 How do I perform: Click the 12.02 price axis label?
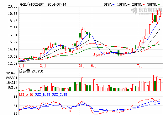tap(13, 63)
